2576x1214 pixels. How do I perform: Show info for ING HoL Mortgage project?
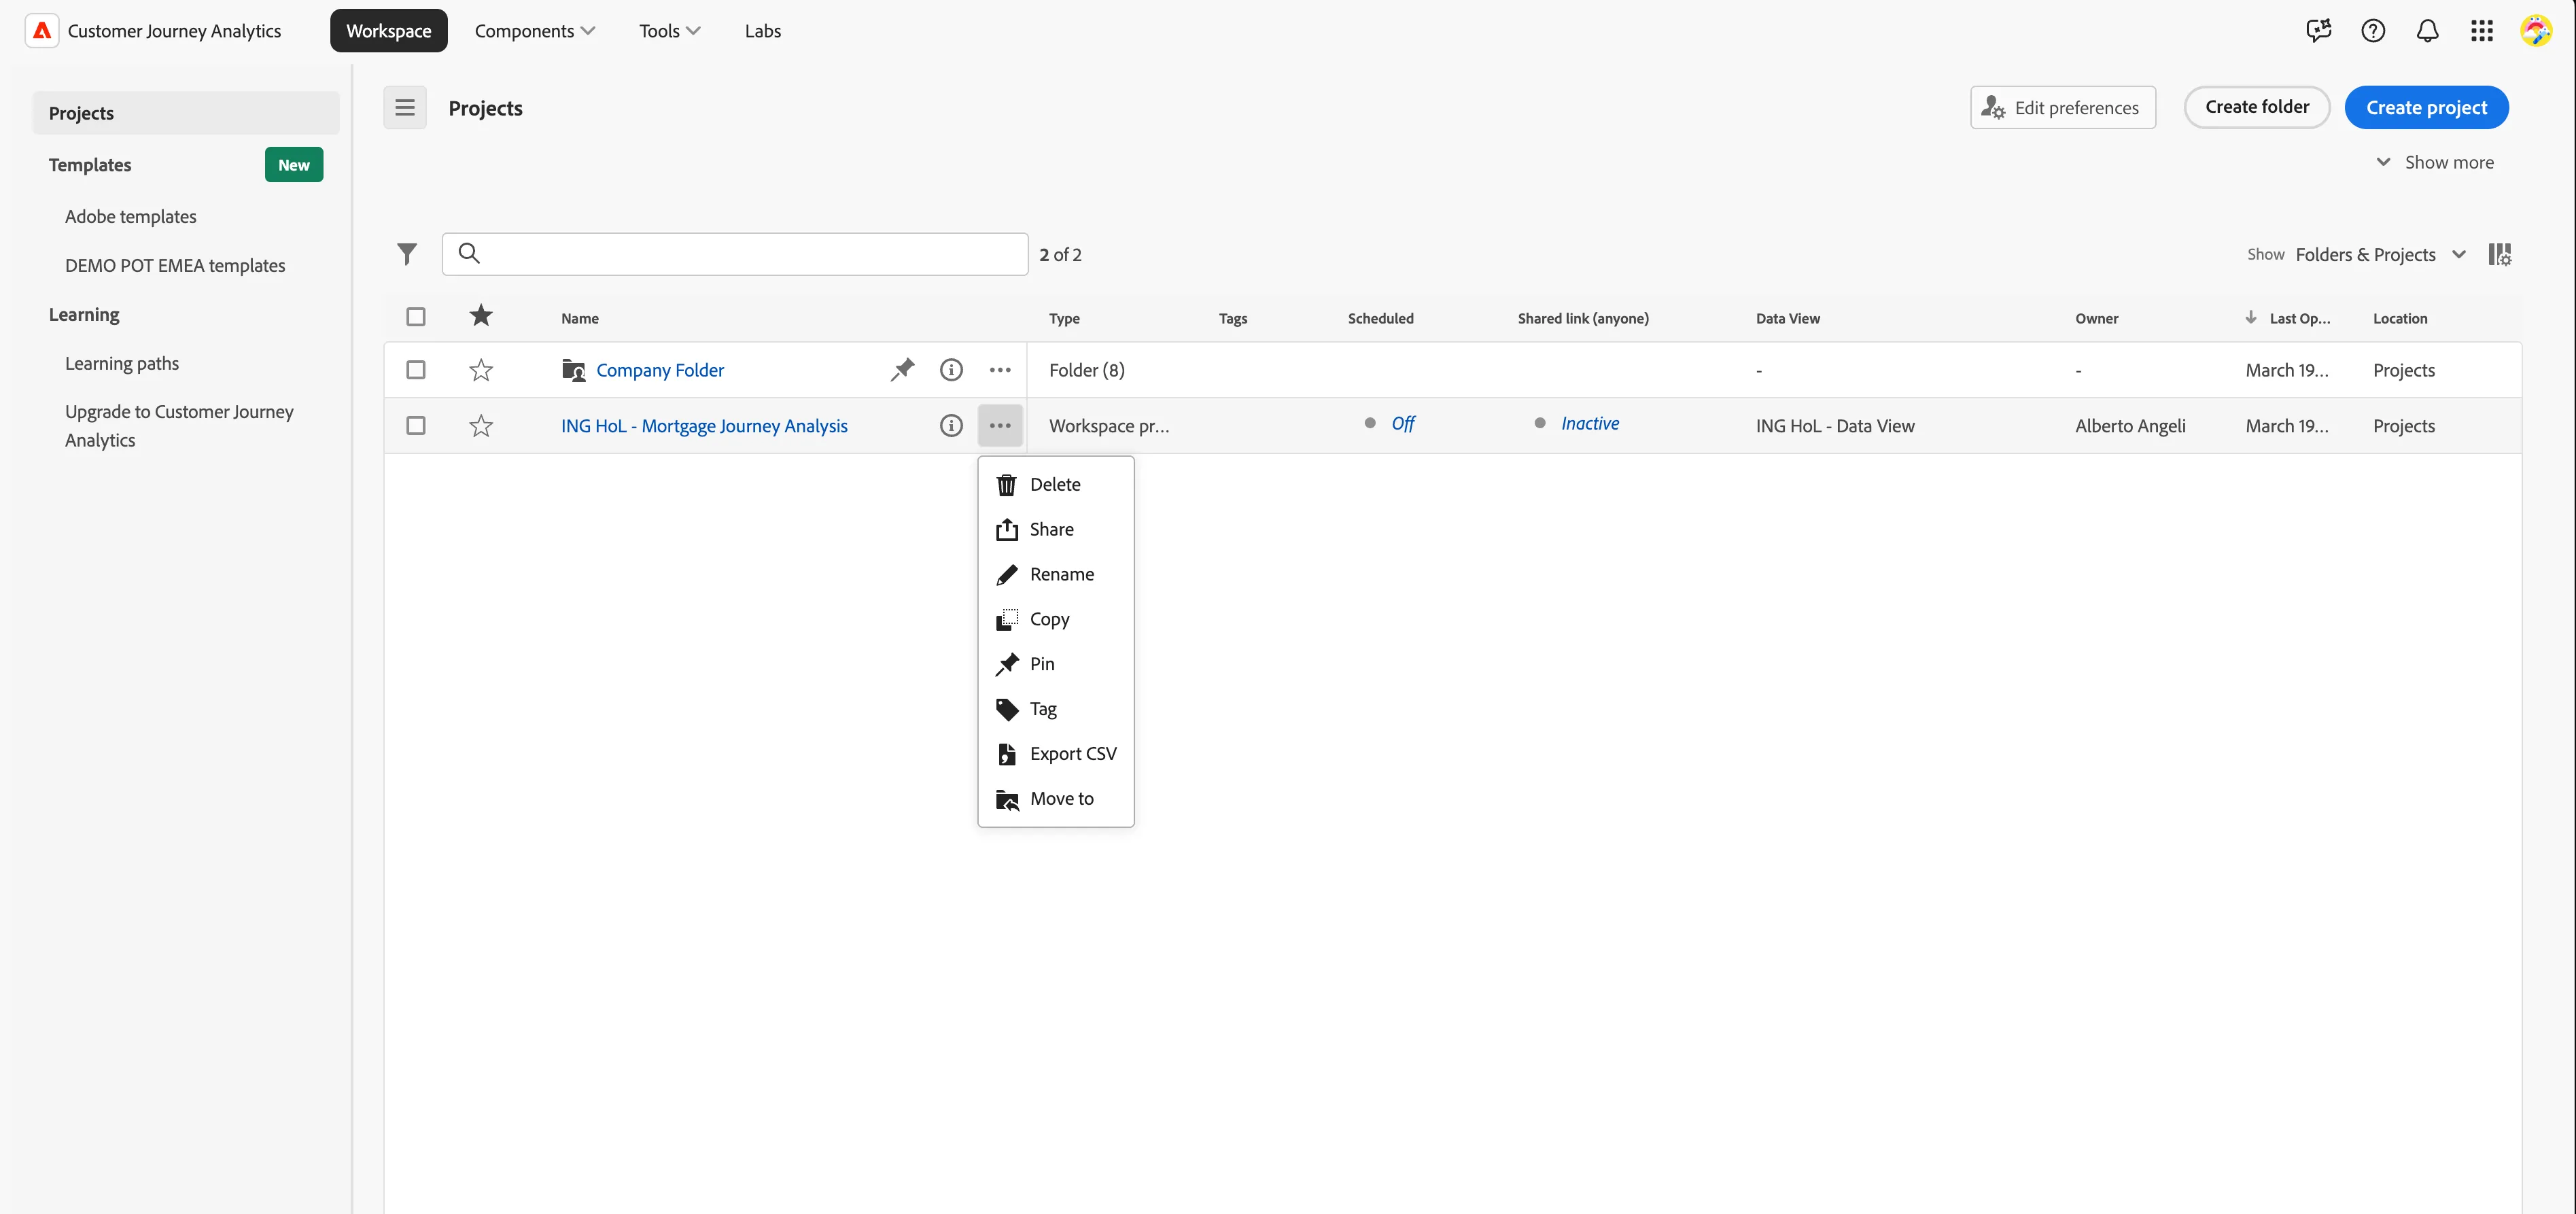tap(951, 425)
